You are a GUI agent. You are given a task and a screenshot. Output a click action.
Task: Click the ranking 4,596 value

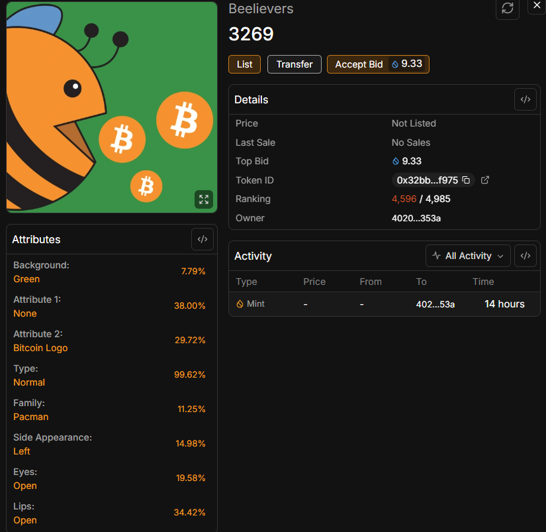[x=404, y=199]
